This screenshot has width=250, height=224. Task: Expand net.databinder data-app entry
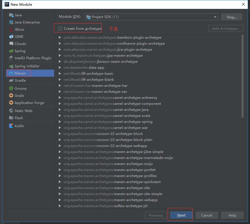(60, 68)
